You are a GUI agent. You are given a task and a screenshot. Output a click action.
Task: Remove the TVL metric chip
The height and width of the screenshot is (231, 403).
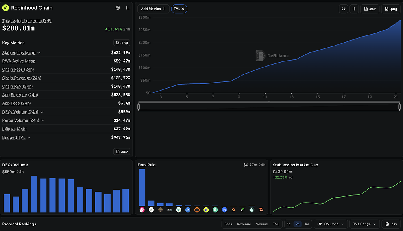click(183, 9)
